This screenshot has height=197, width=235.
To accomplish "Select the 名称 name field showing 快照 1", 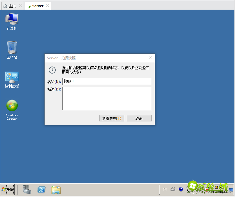I will pos(107,81).
